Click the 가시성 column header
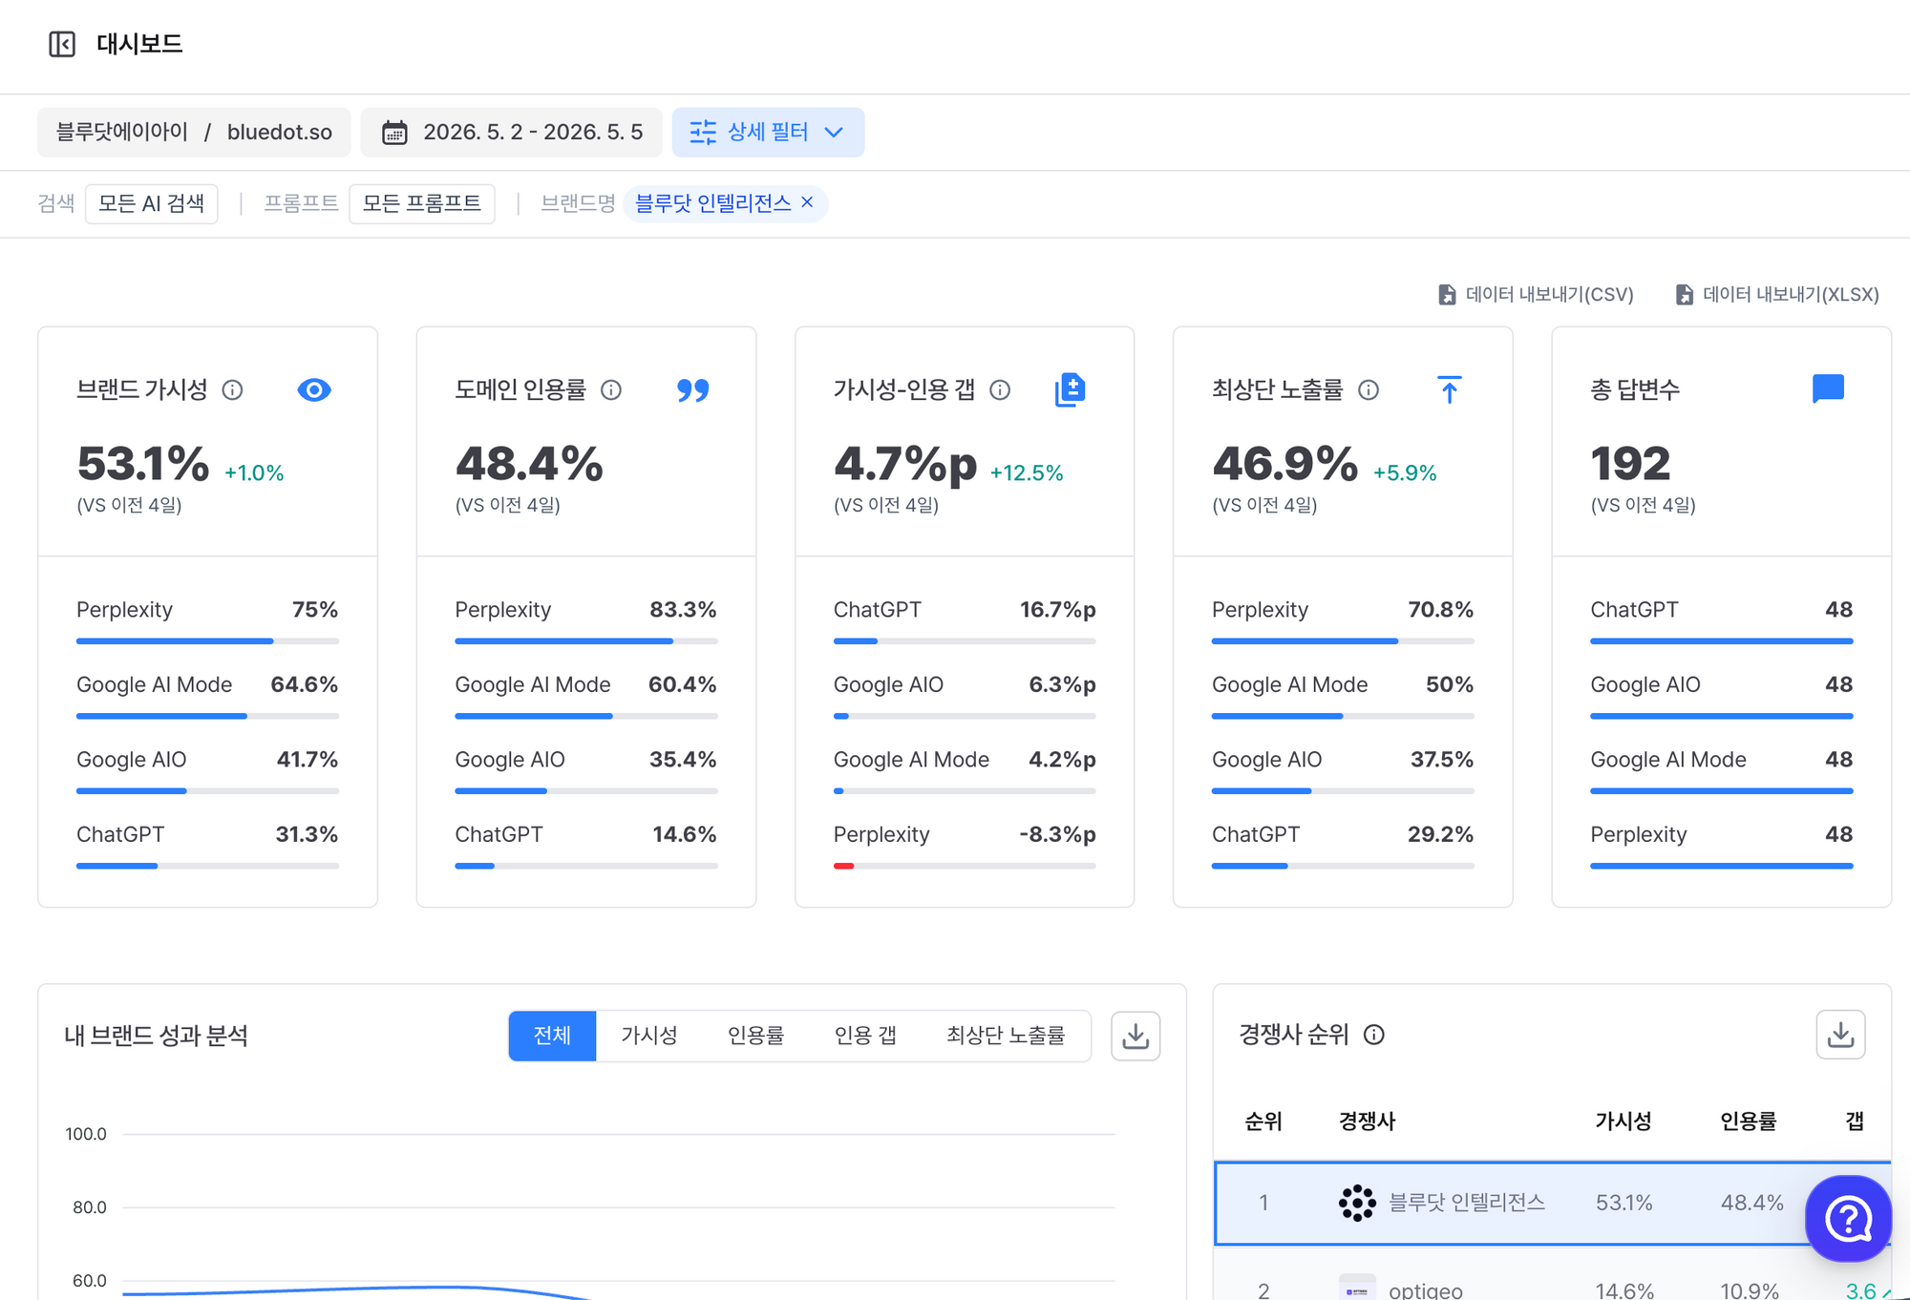Image resolution: width=1910 pixels, height=1300 pixels. 1623,1121
